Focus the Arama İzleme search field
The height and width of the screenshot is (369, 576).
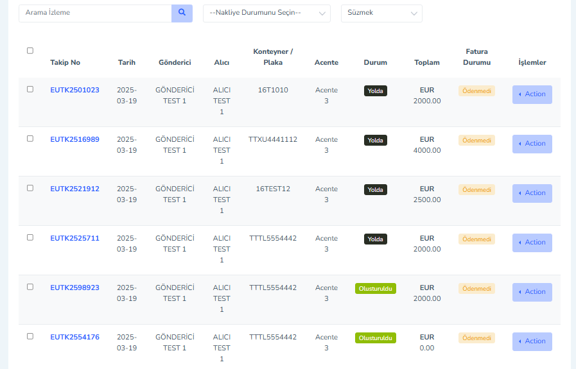click(95, 13)
